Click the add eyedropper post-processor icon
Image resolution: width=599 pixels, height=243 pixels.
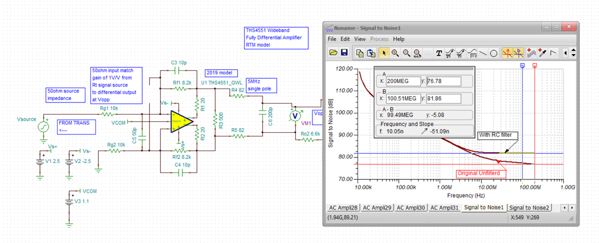[x=542, y=53]
